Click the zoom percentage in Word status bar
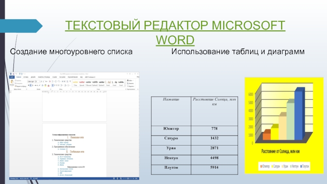The height and width of the screenshot is (184, 327). (x=137, y=179)
